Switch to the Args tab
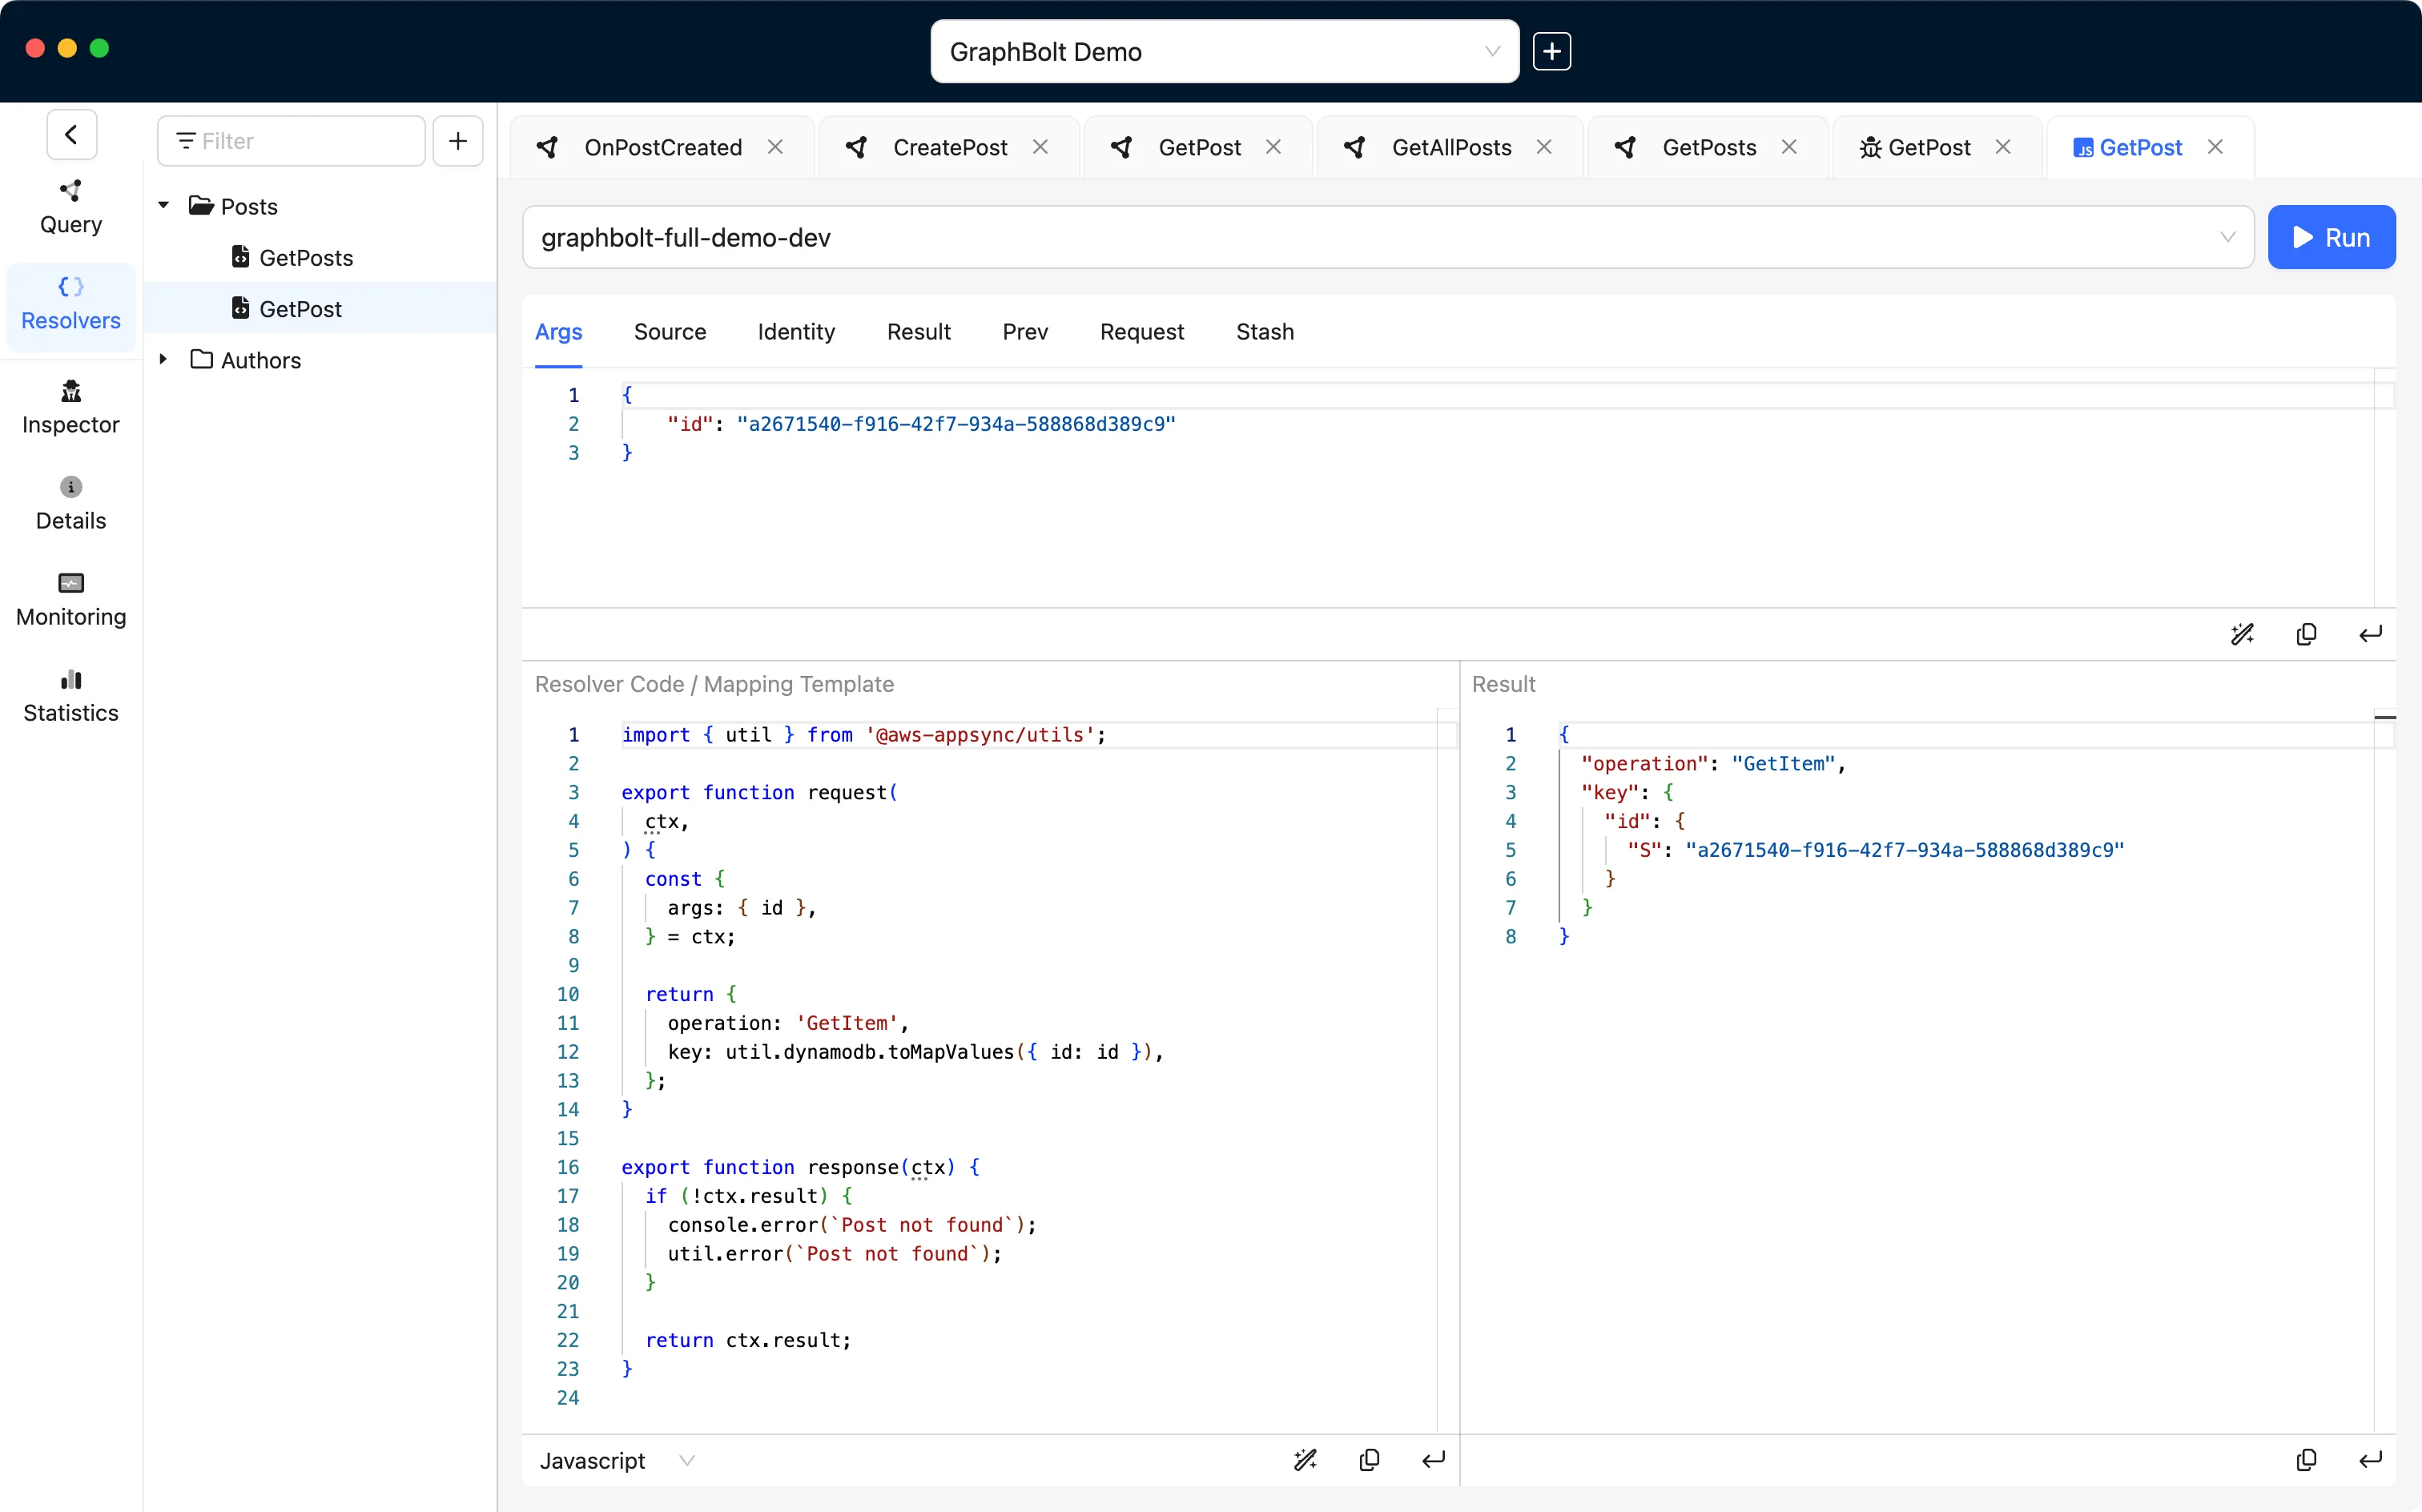 click(x=558, y=332)
